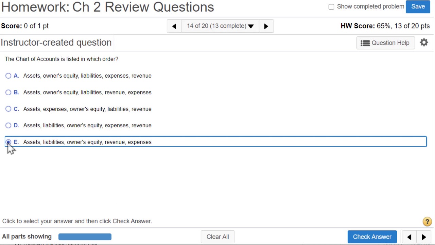Select answer option B radio button
This screenshot has width=435, height=245.
(x=8, y=93)
